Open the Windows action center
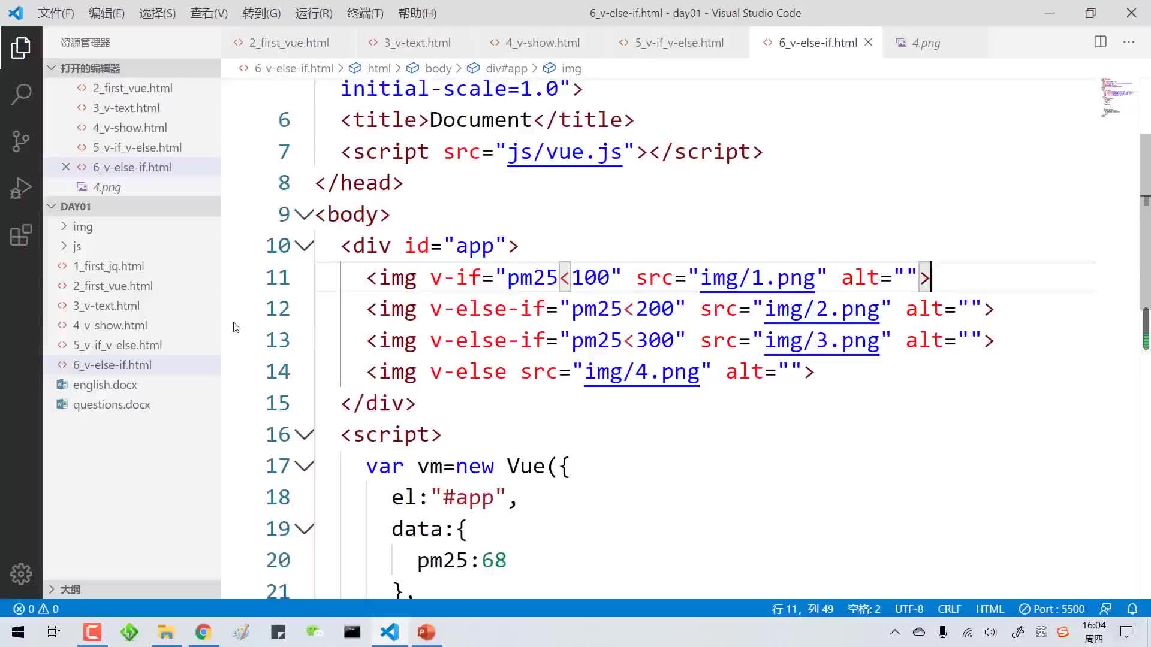 1126,632
